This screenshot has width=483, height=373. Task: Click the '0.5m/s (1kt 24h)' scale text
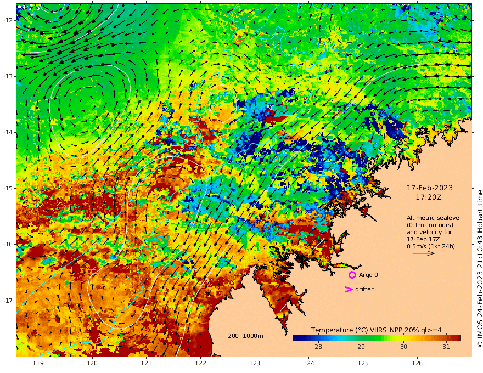[x=431, y=246]
